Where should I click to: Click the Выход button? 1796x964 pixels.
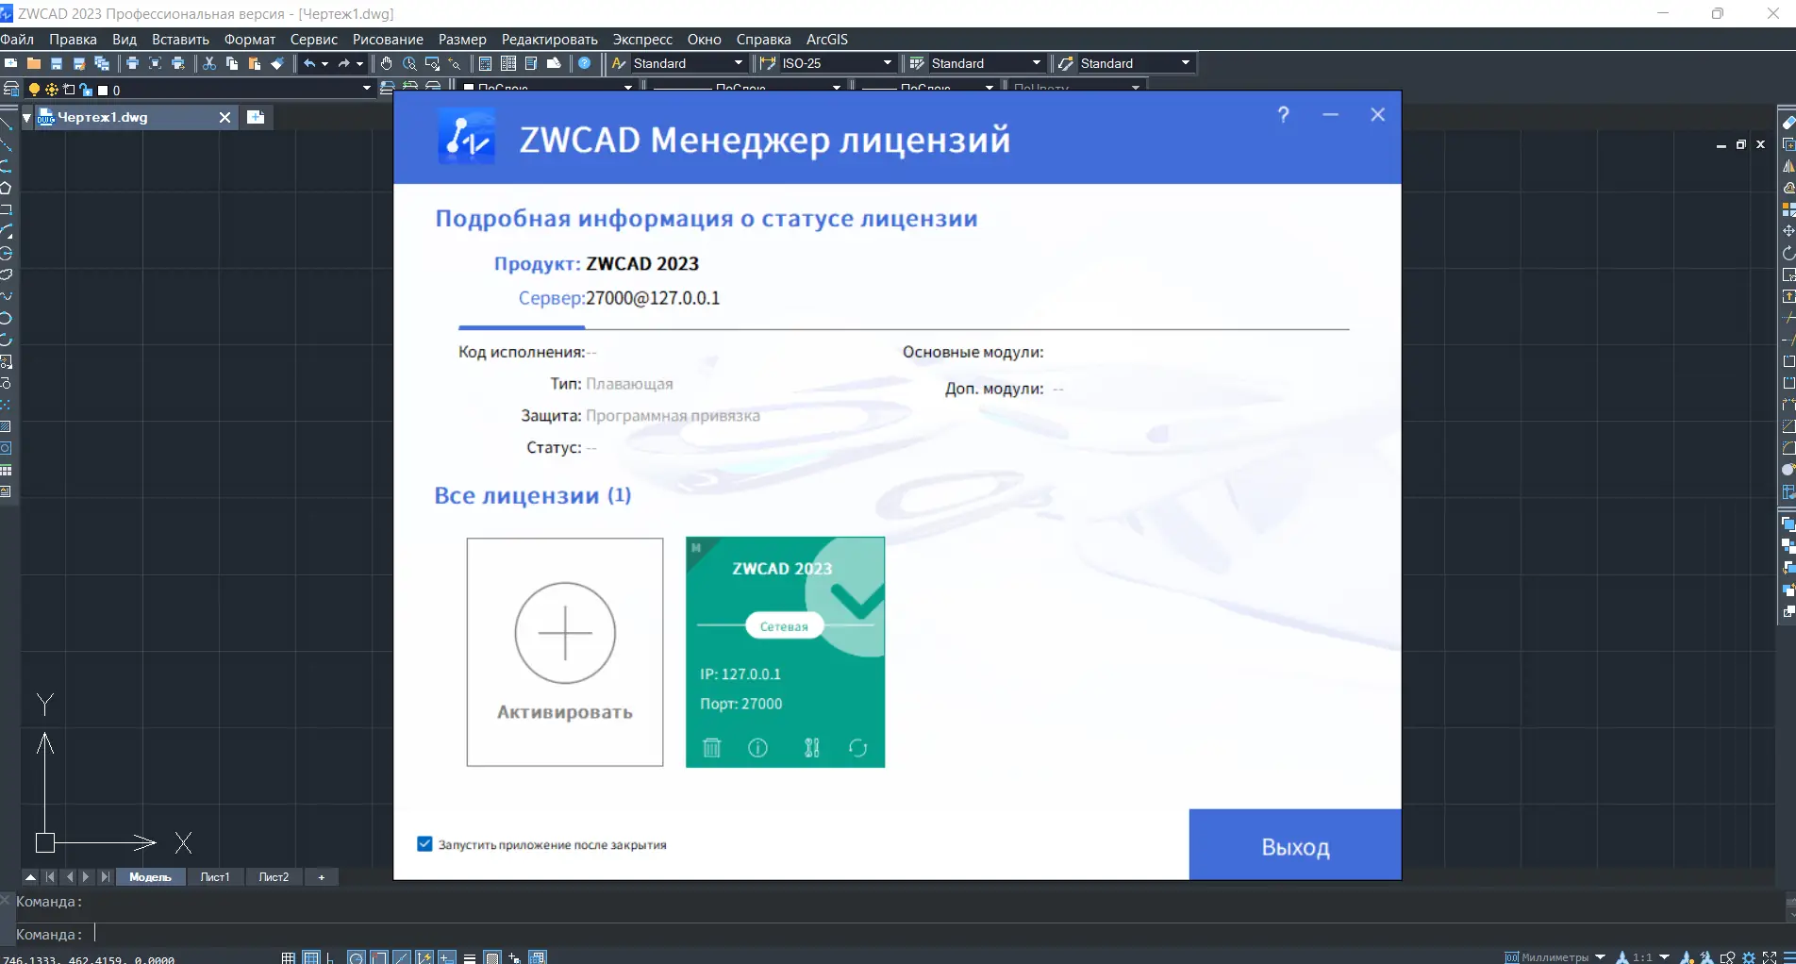1295,845
